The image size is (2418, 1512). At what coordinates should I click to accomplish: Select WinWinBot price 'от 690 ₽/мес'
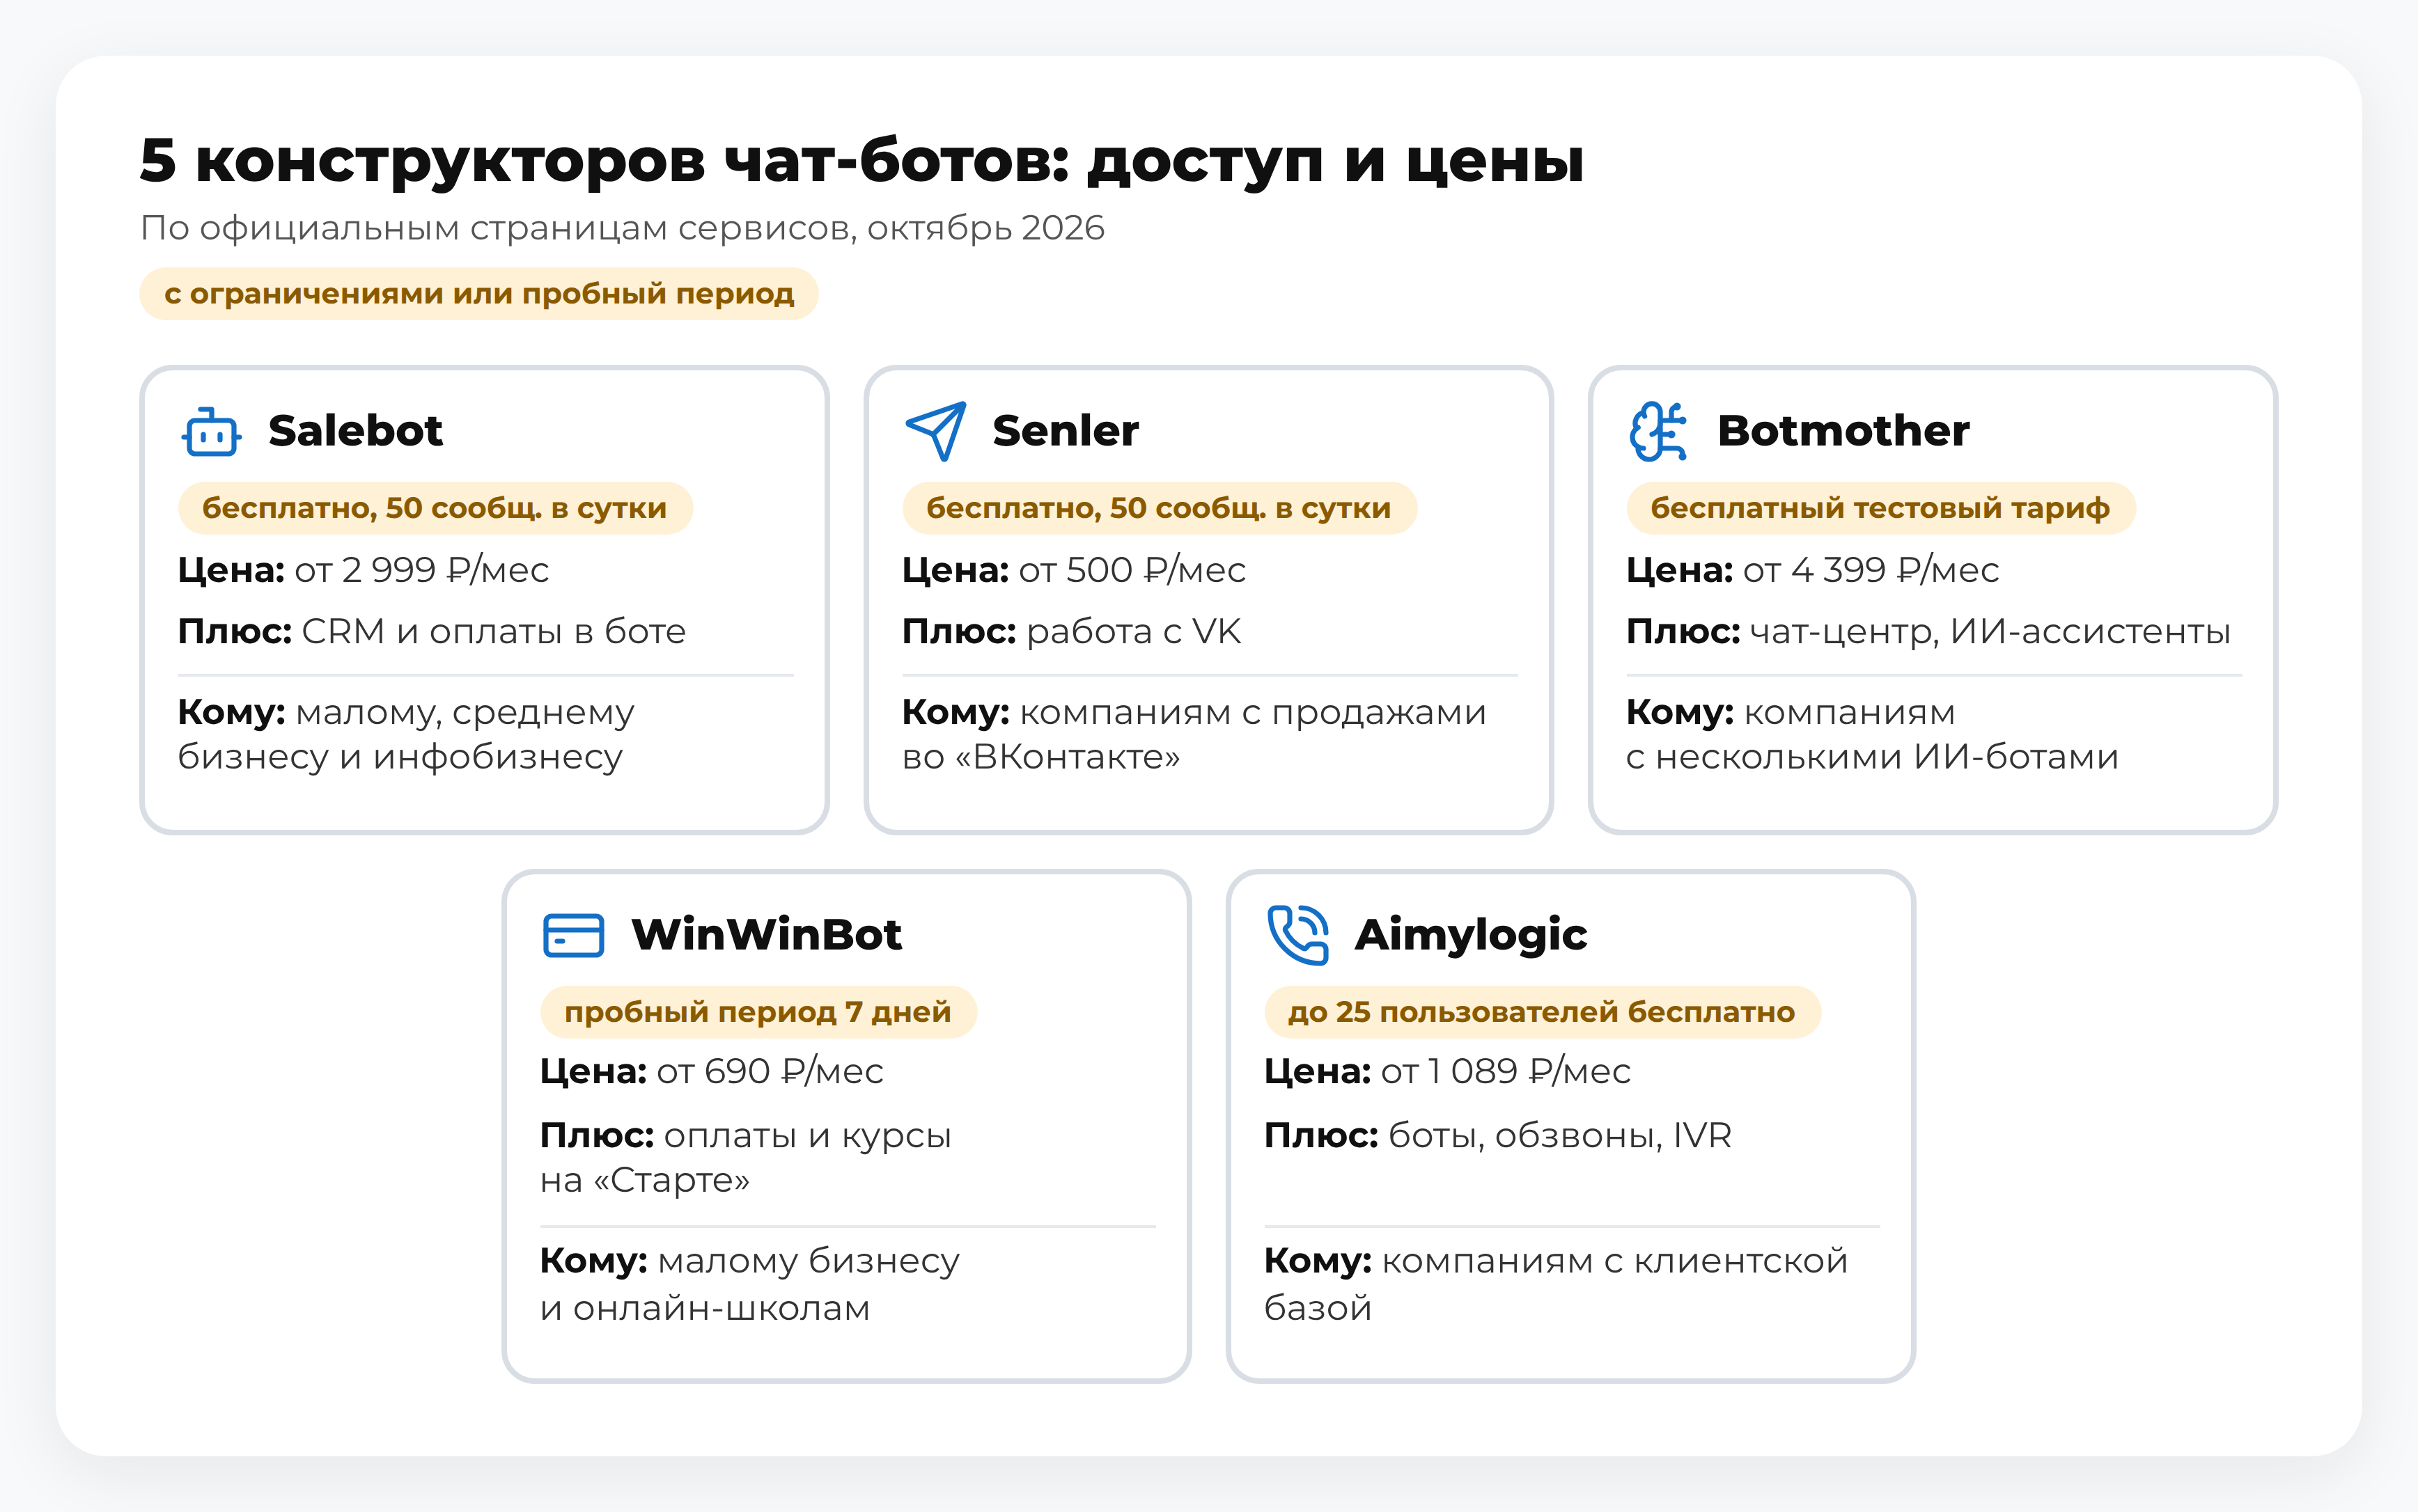770,1072
